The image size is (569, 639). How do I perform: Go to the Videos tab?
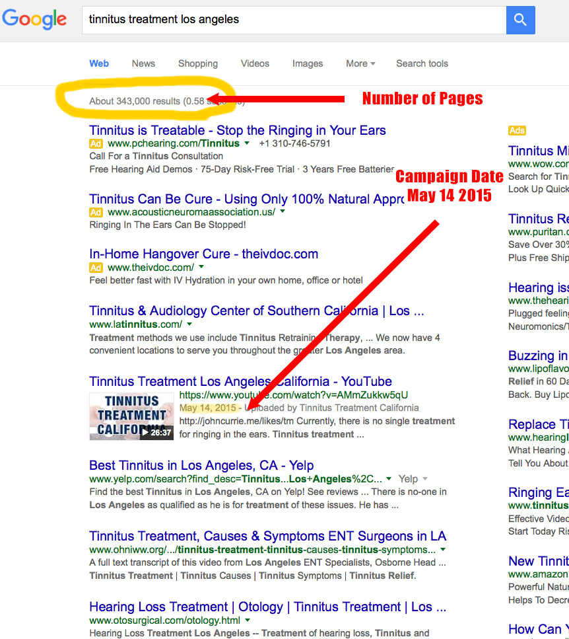[255, 63]
